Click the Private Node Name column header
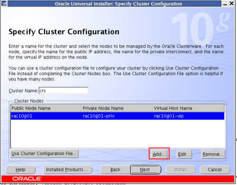Image resolution: width=237 pixels, height=185 pixels. click(x=118, y=108)
